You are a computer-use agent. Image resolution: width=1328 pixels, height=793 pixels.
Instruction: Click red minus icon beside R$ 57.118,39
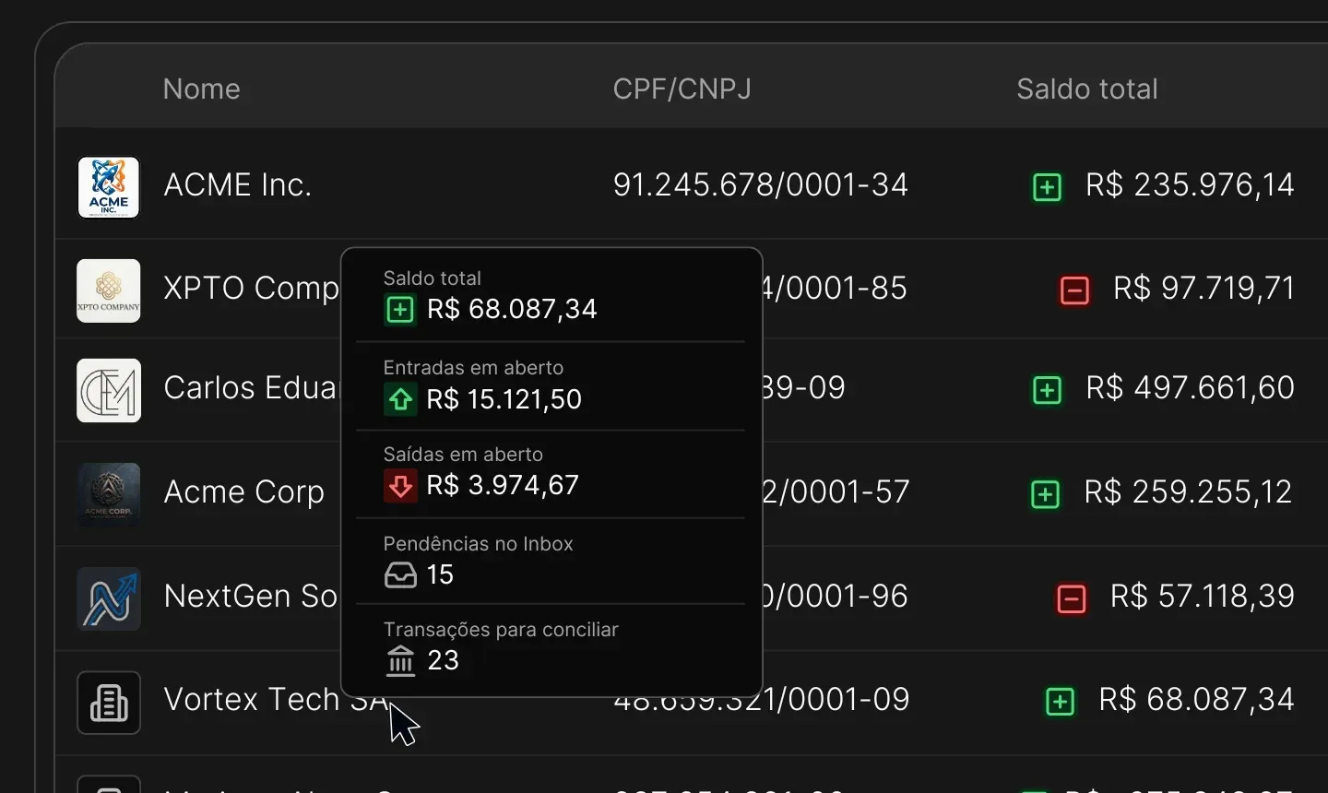(x=1072, y=598)
